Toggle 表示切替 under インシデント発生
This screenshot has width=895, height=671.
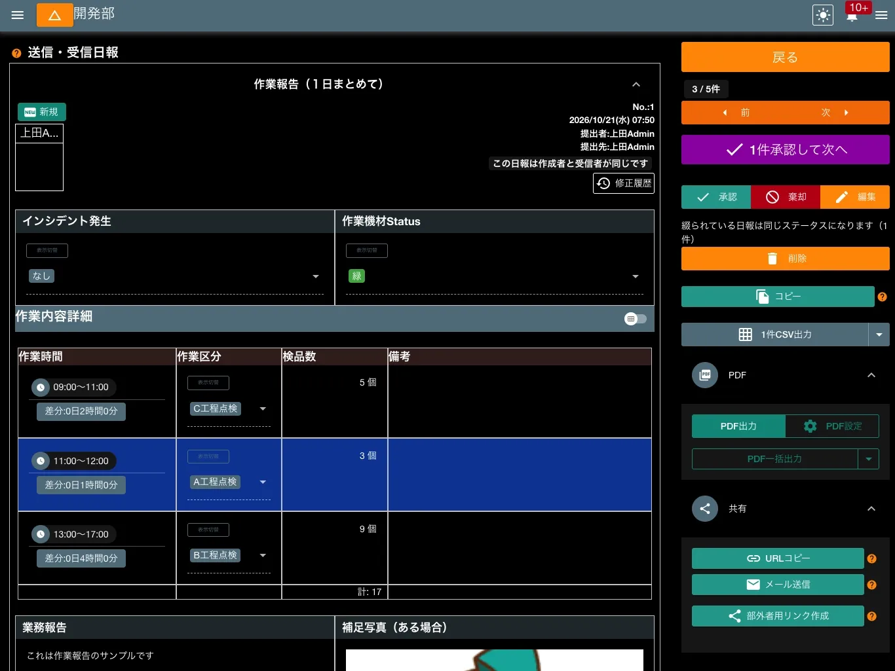tap(47, 250)
